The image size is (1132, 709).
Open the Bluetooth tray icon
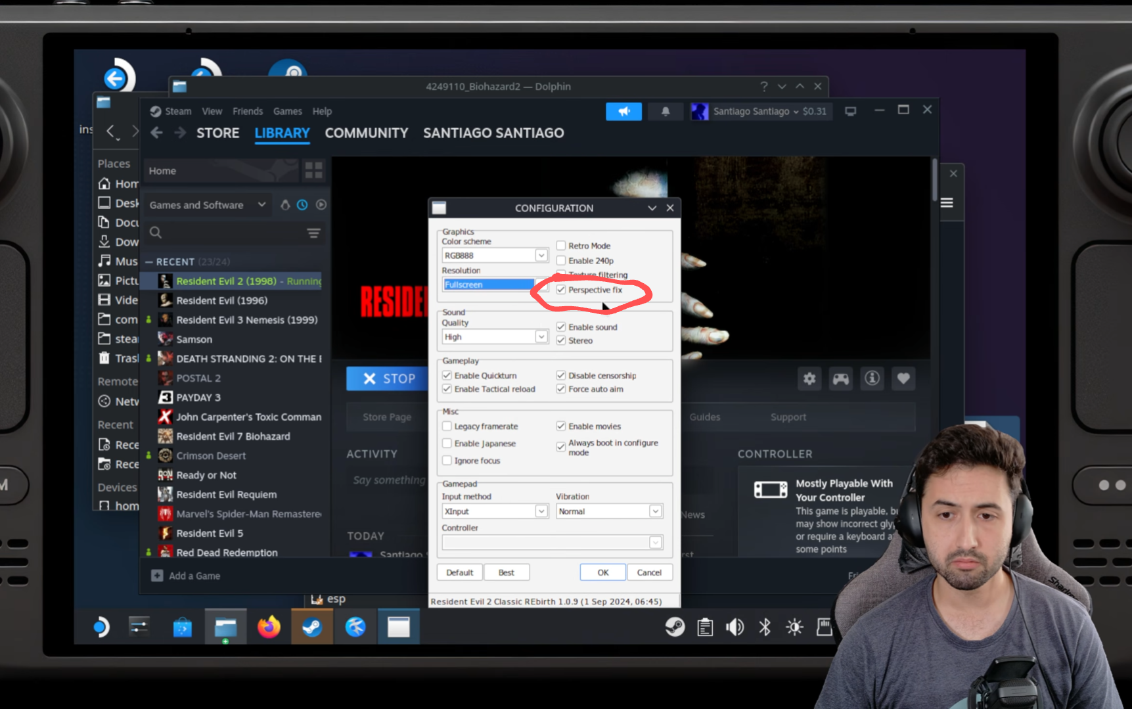(765, 628)
